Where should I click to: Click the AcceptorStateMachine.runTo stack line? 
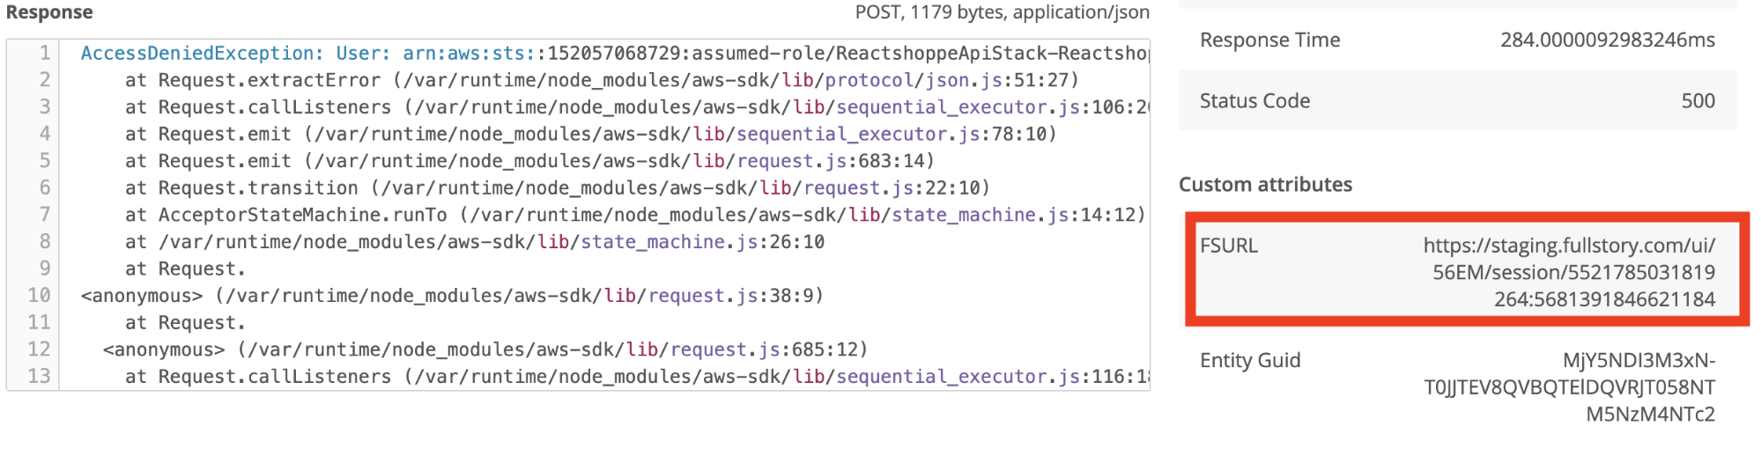click(635, 215)
